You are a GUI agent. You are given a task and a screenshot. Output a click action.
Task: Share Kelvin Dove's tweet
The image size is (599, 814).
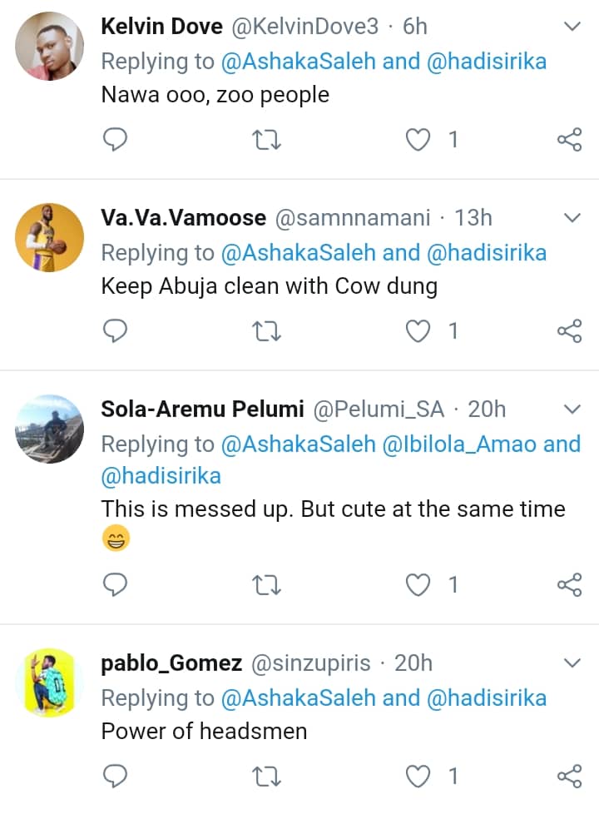[569, 140]
